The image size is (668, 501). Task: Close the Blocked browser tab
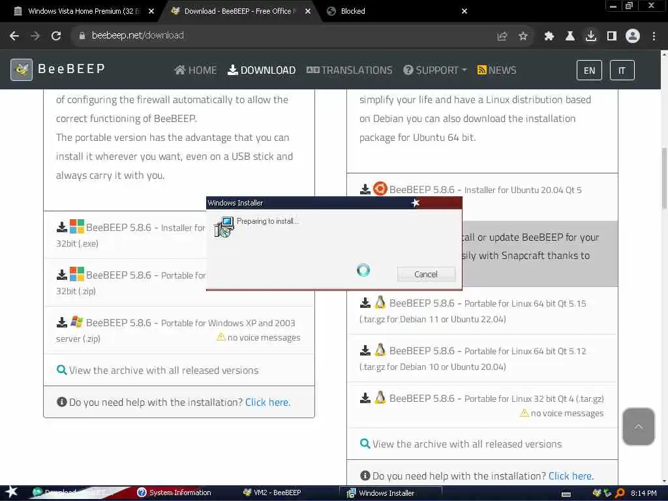(464, 11)
